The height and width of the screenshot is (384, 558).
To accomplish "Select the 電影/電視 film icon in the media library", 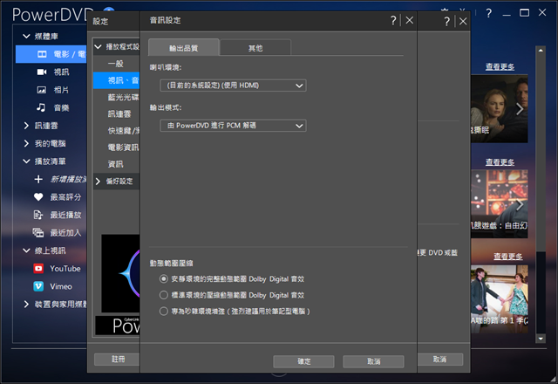I will coord(42,54).
